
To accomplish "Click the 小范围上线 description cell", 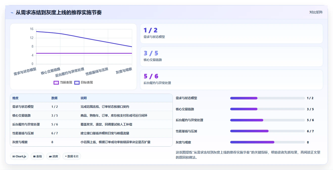I will (115, 142).
